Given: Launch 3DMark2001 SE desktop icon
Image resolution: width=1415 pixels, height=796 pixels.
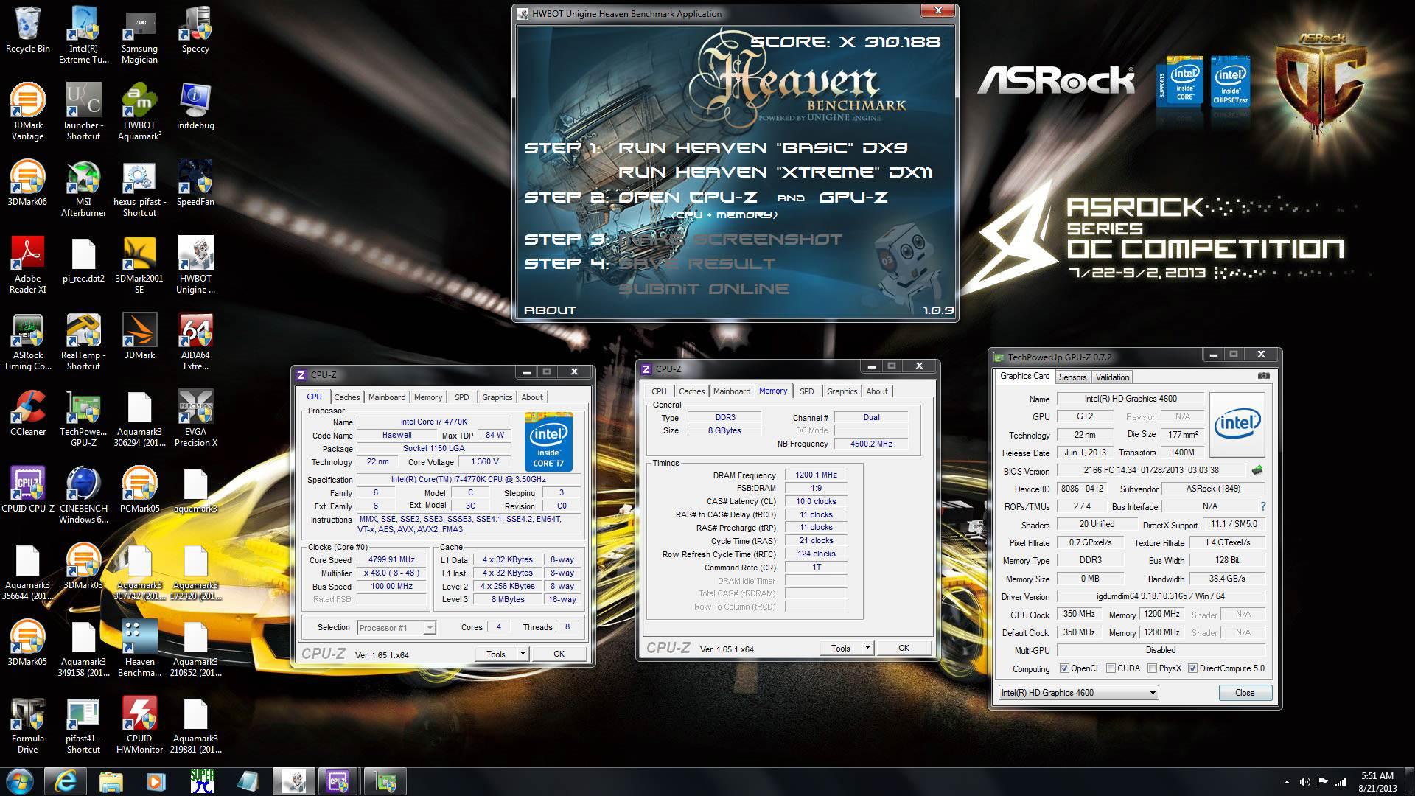Looking at the screenshot, I should pyautogui.click(x=139, y=265).
